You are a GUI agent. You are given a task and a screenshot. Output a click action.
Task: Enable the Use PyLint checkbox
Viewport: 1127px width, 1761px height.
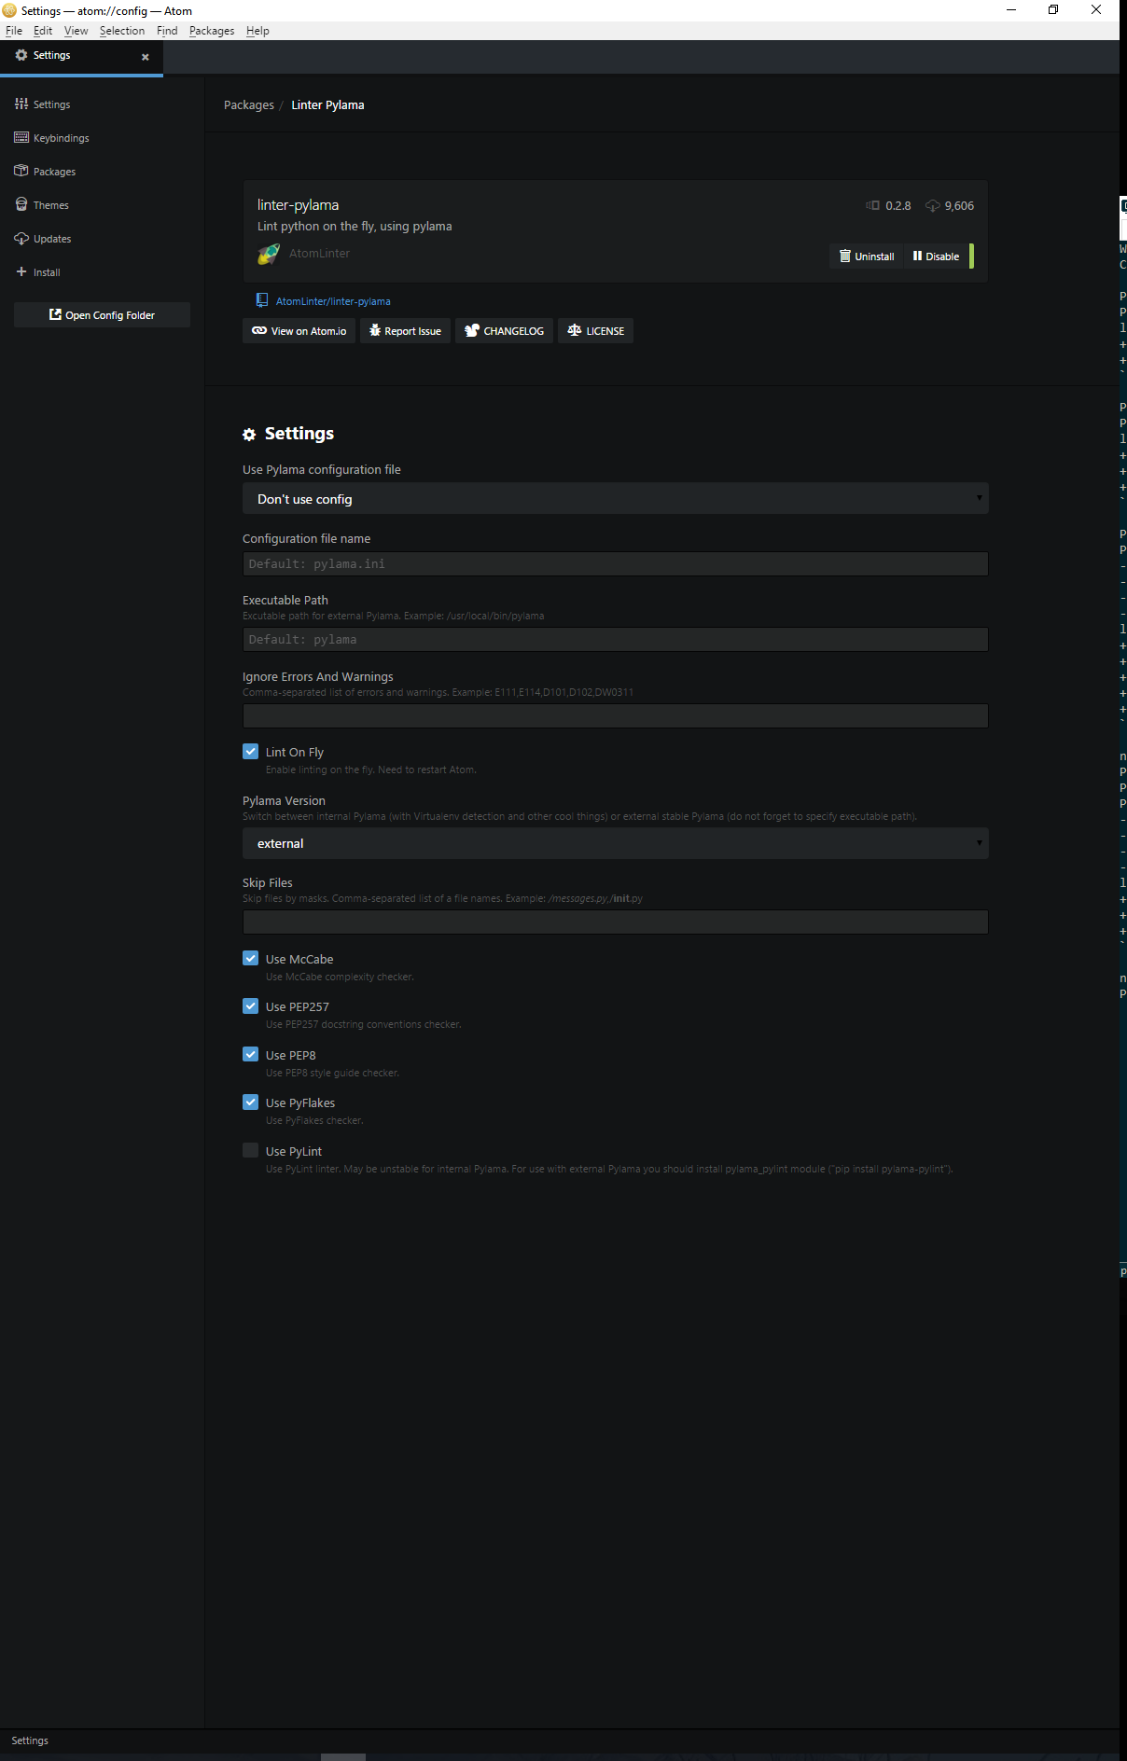(250, 1150)
